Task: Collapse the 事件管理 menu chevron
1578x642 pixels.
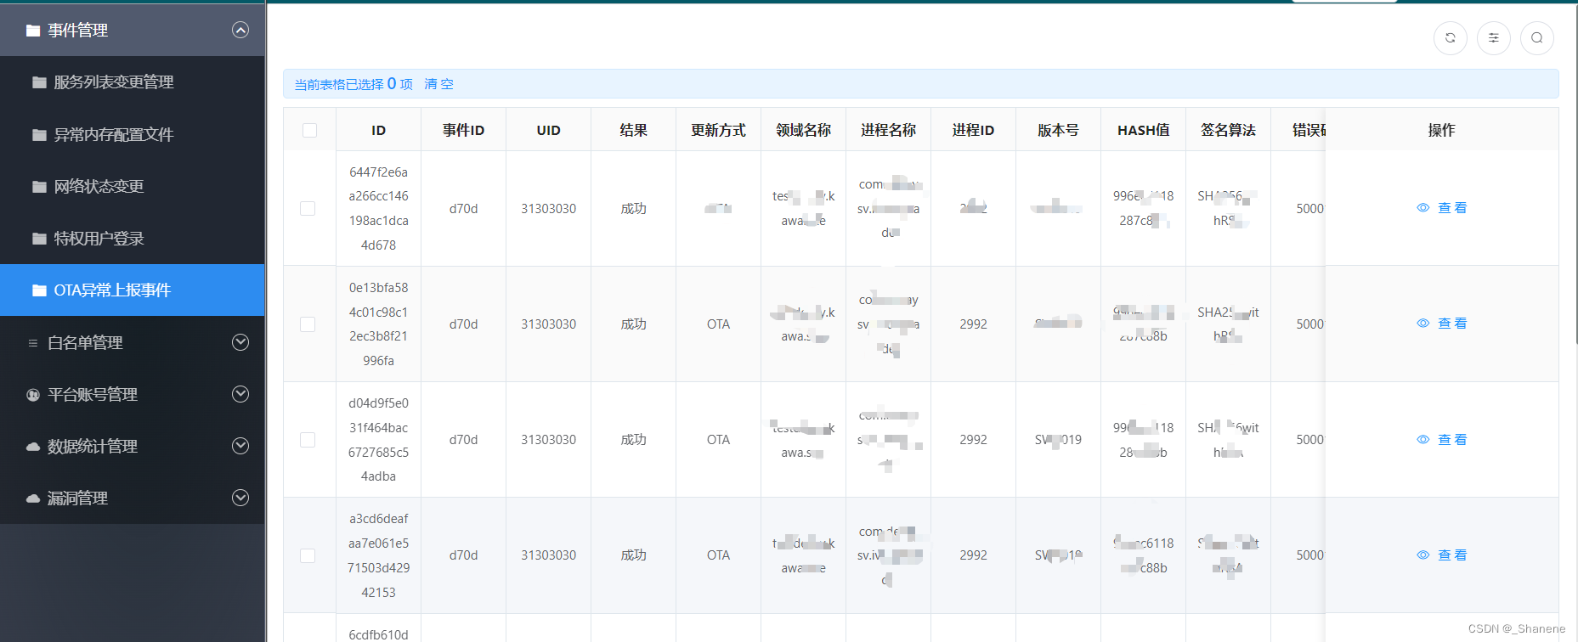Action: point(240,30)
